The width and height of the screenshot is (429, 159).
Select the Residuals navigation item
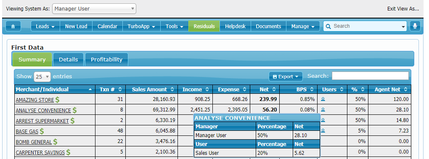(x=204, y=26)
